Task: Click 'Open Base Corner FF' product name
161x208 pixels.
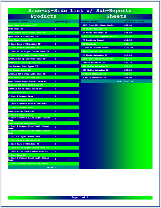Action: 20,40
